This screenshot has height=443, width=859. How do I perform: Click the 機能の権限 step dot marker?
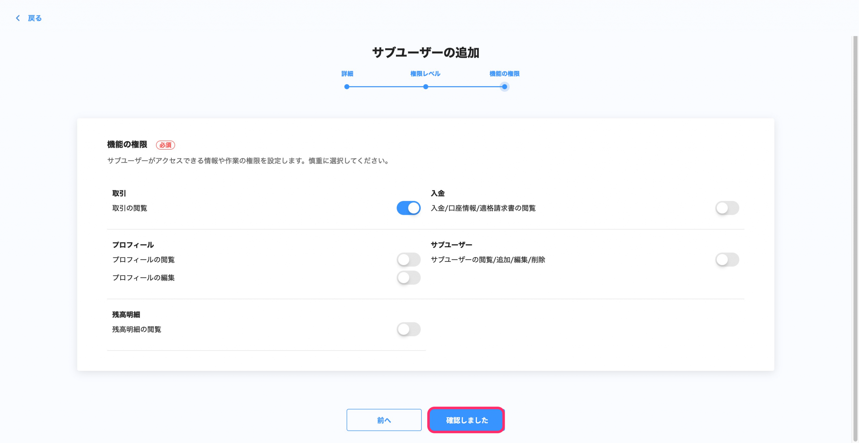coord(504,87)
